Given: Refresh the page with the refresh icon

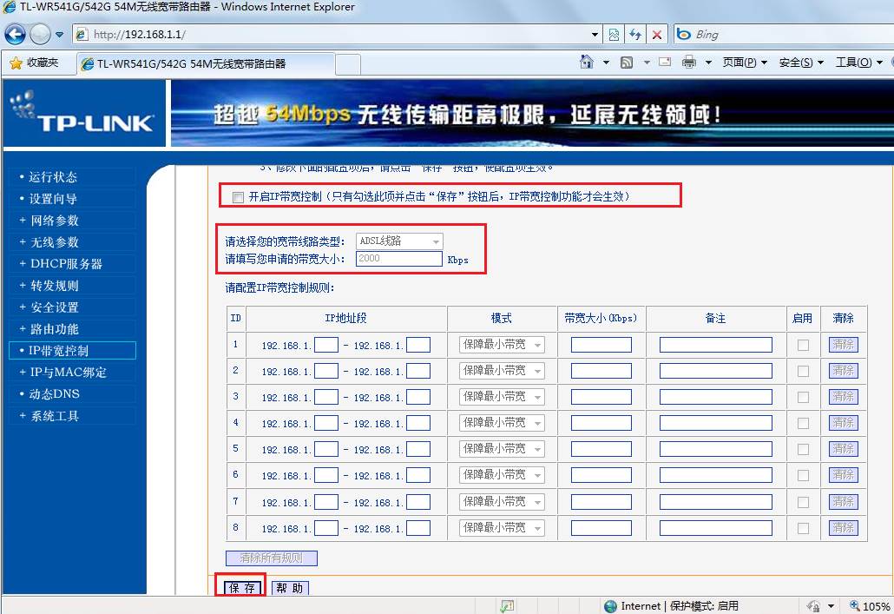Looking at the screenshot, I should pos(635,35).
